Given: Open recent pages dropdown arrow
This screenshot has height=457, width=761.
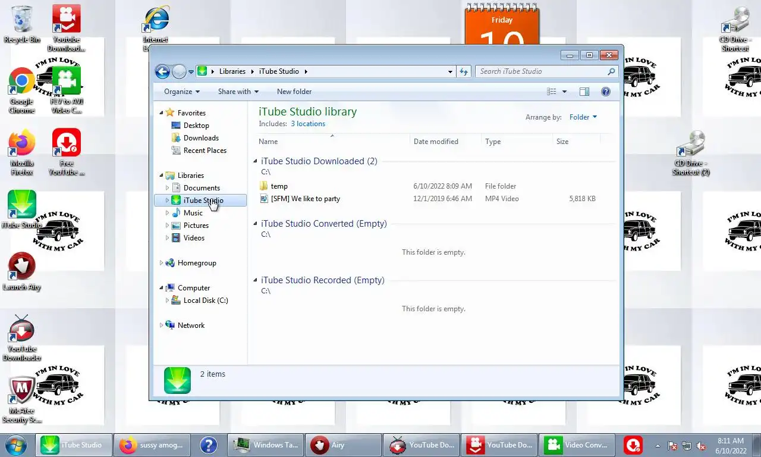Looking at the screenshot, I should [191, 71].
